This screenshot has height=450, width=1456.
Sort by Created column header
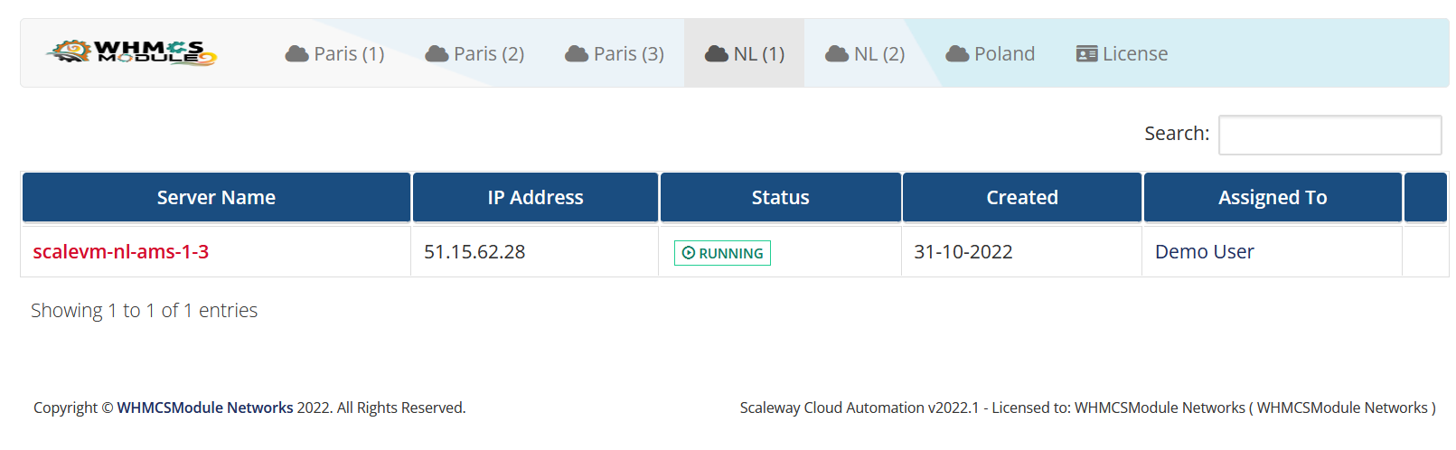pyautogui.click(x=1021, y=197)
